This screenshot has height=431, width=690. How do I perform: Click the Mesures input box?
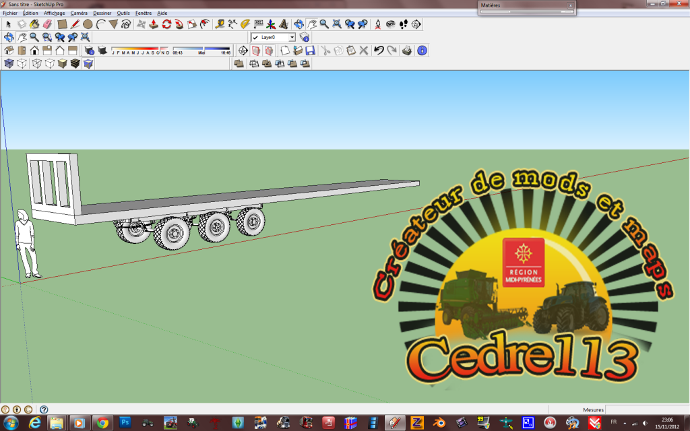pyautogui.click(x=647, y=409)
